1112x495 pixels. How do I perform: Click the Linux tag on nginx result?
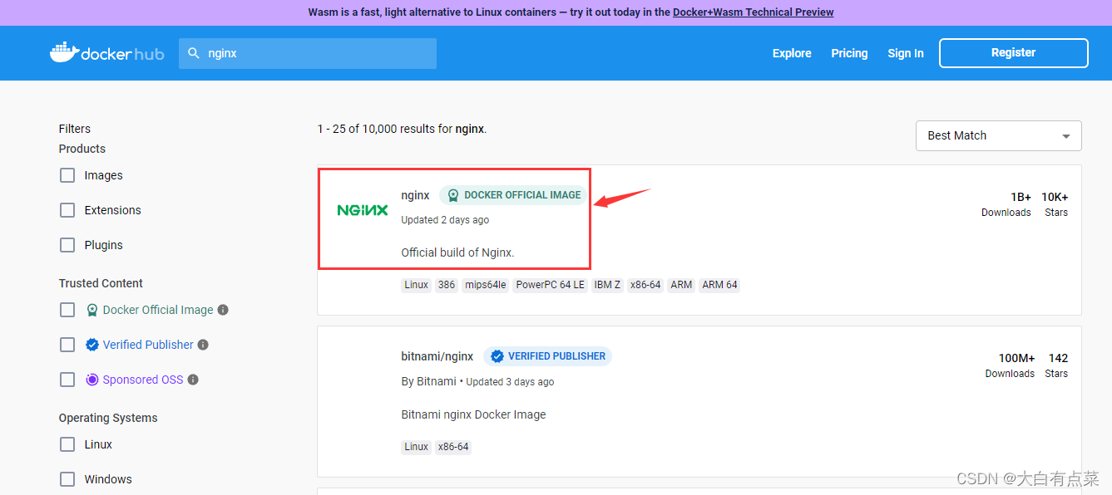417,285
